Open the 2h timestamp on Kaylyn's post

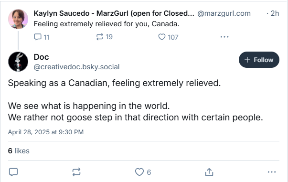coord(275,13)
